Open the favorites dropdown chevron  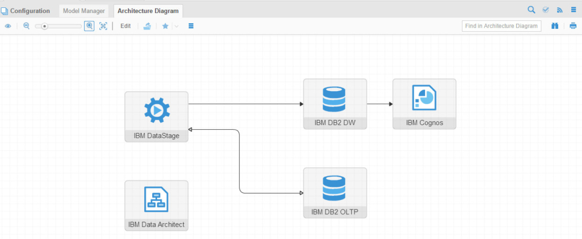[x=176, y=26]
